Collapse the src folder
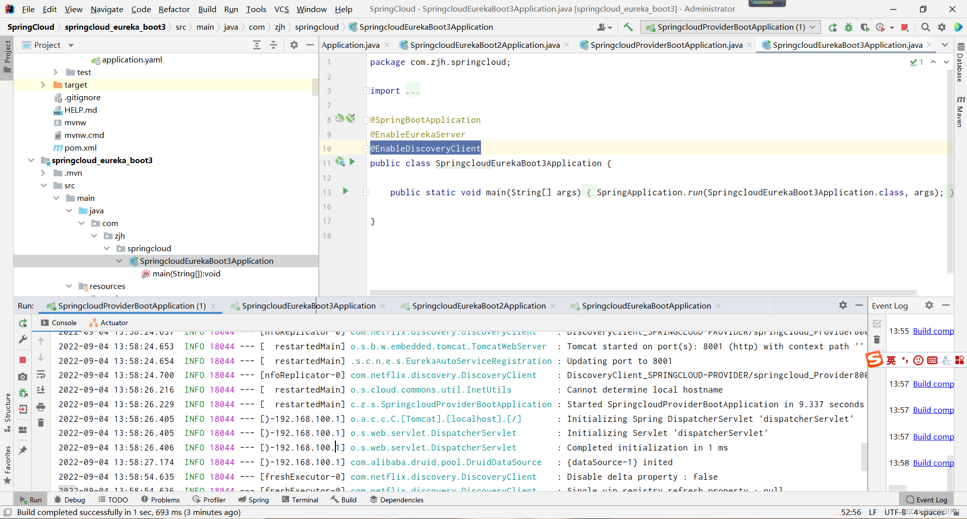The width and height of the screenshot is (967, 519). pos(44,186)
